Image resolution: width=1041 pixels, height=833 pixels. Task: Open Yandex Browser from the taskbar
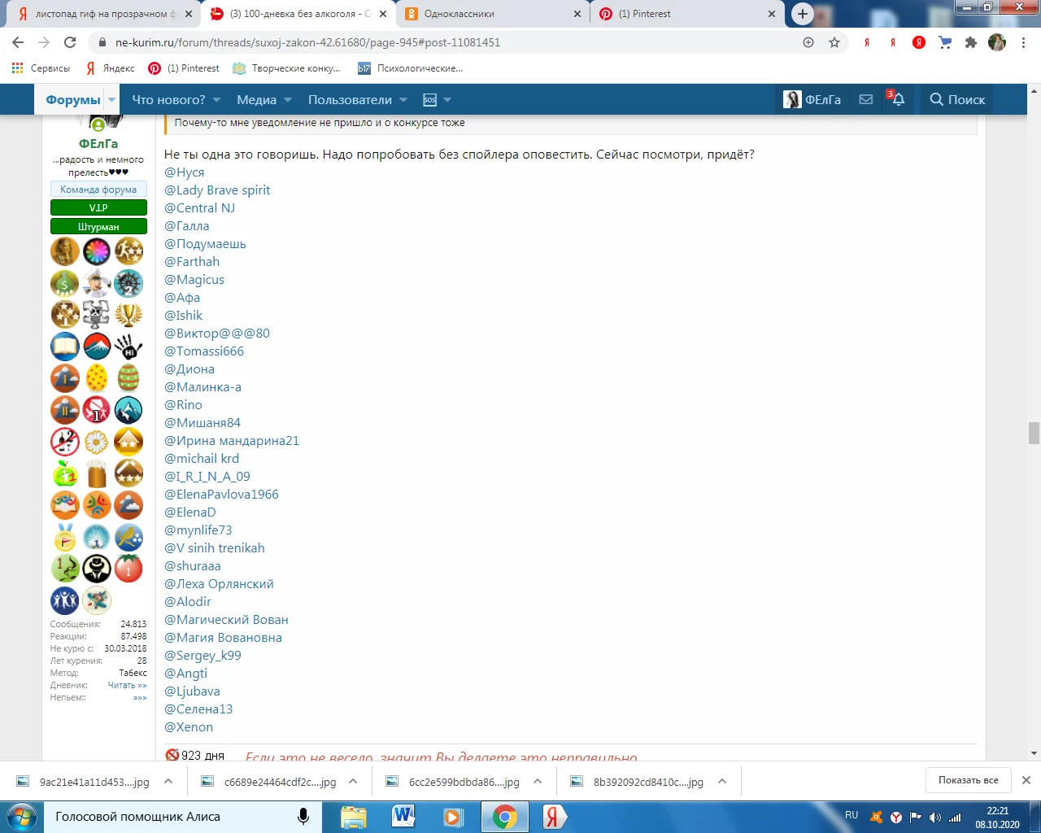coord(555,817)
